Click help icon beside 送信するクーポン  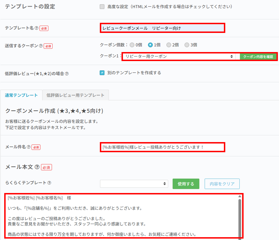[41, 46]
